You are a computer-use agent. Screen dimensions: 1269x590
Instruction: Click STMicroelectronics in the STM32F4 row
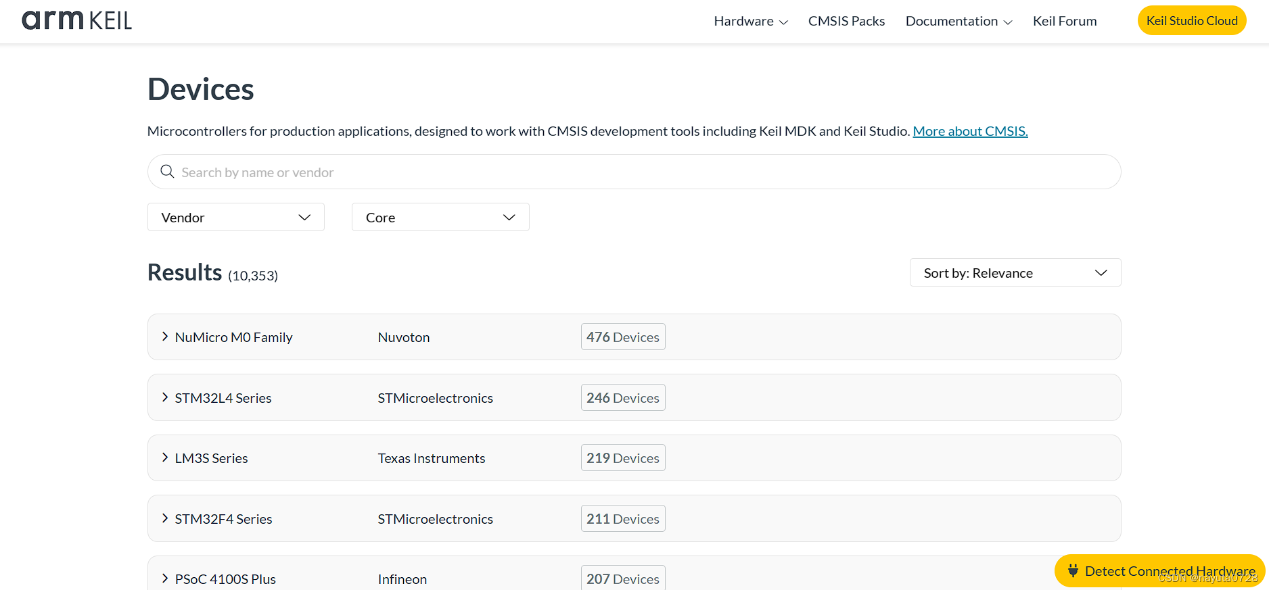point(436,519)
